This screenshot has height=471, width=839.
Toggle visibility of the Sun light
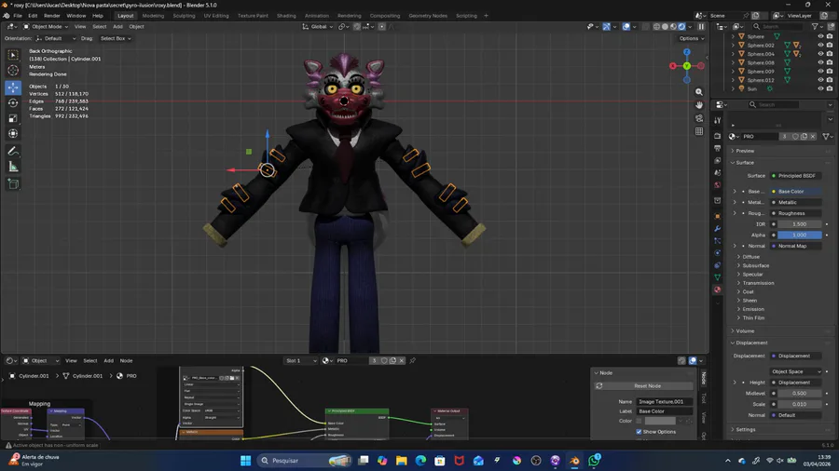[820, 88]
